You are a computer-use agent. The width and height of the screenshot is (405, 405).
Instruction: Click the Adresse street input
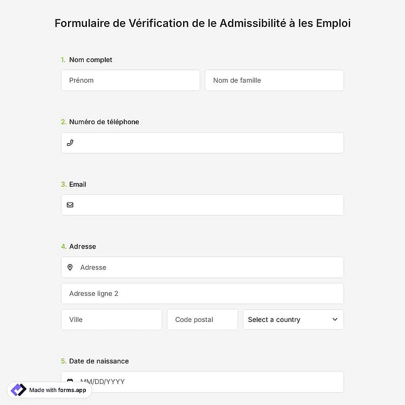202,267
